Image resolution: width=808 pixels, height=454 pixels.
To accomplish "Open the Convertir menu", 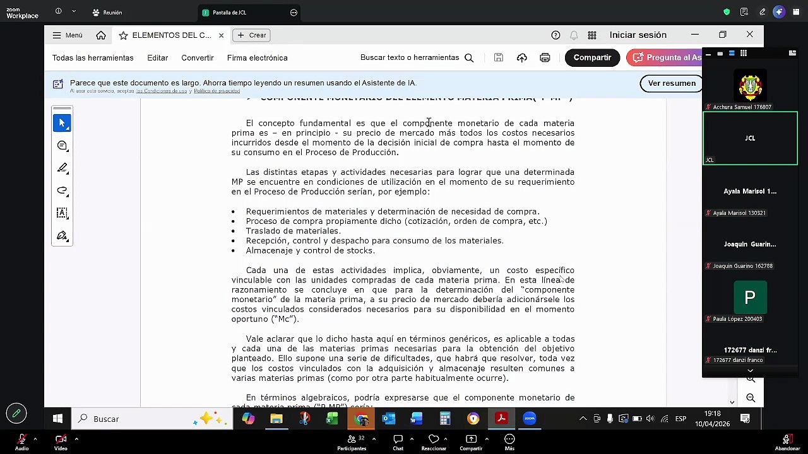I will [x=198, y=58].
